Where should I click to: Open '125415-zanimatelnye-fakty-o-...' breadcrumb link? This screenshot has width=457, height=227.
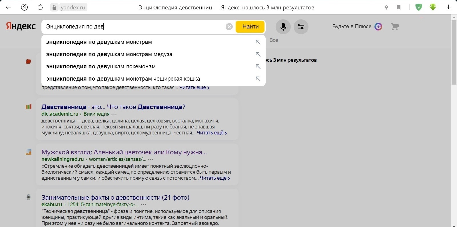(x=103, y=204)
